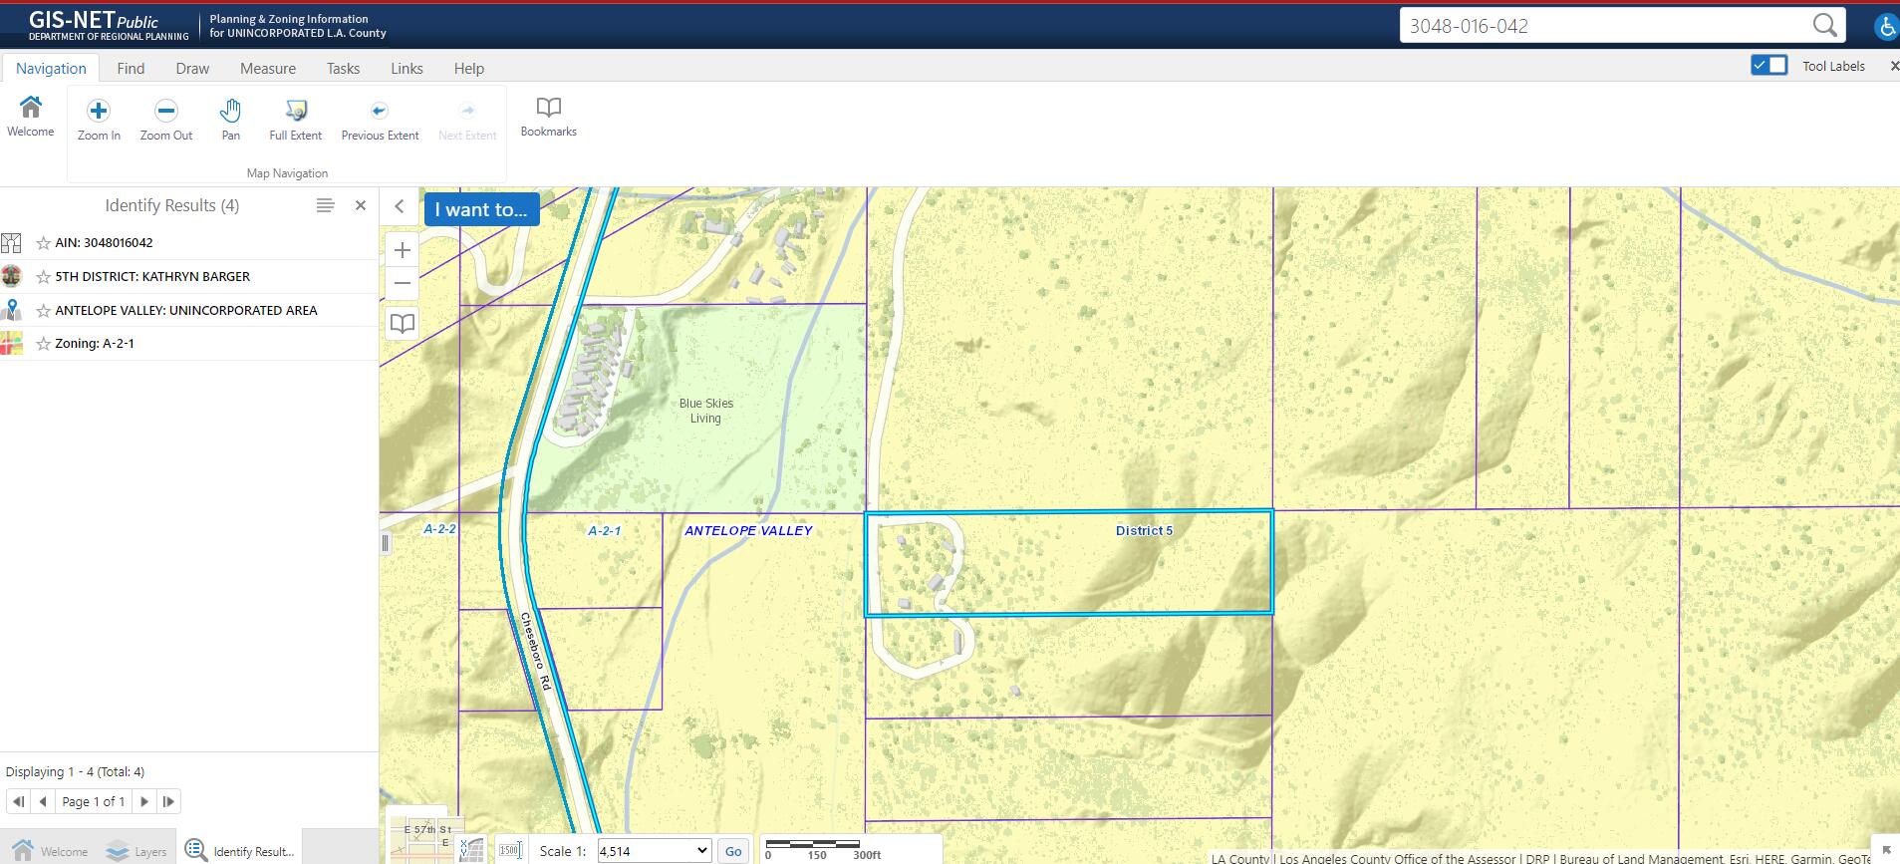This screenshot has width=1900, height=864.
Task: Click the Cheseboro Rd road label
Action: (535, 653)
